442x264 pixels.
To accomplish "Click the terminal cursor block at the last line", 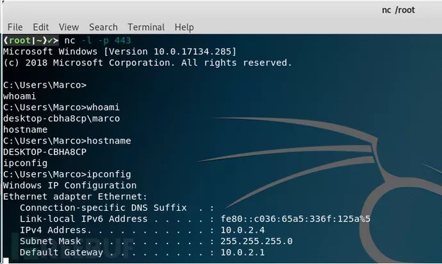I will click(6, 261).
